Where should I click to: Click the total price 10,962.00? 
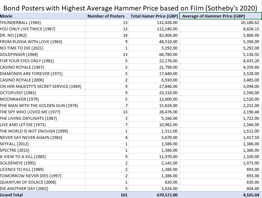tap(168, 125)
